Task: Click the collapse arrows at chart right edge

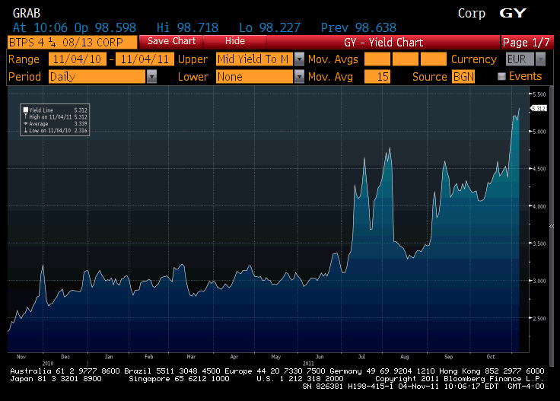Action: pos(552,227)
